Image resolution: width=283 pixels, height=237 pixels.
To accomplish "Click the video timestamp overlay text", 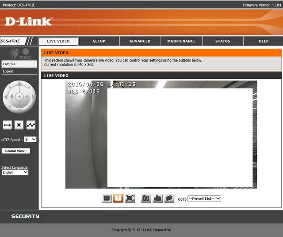I will 102,85.
